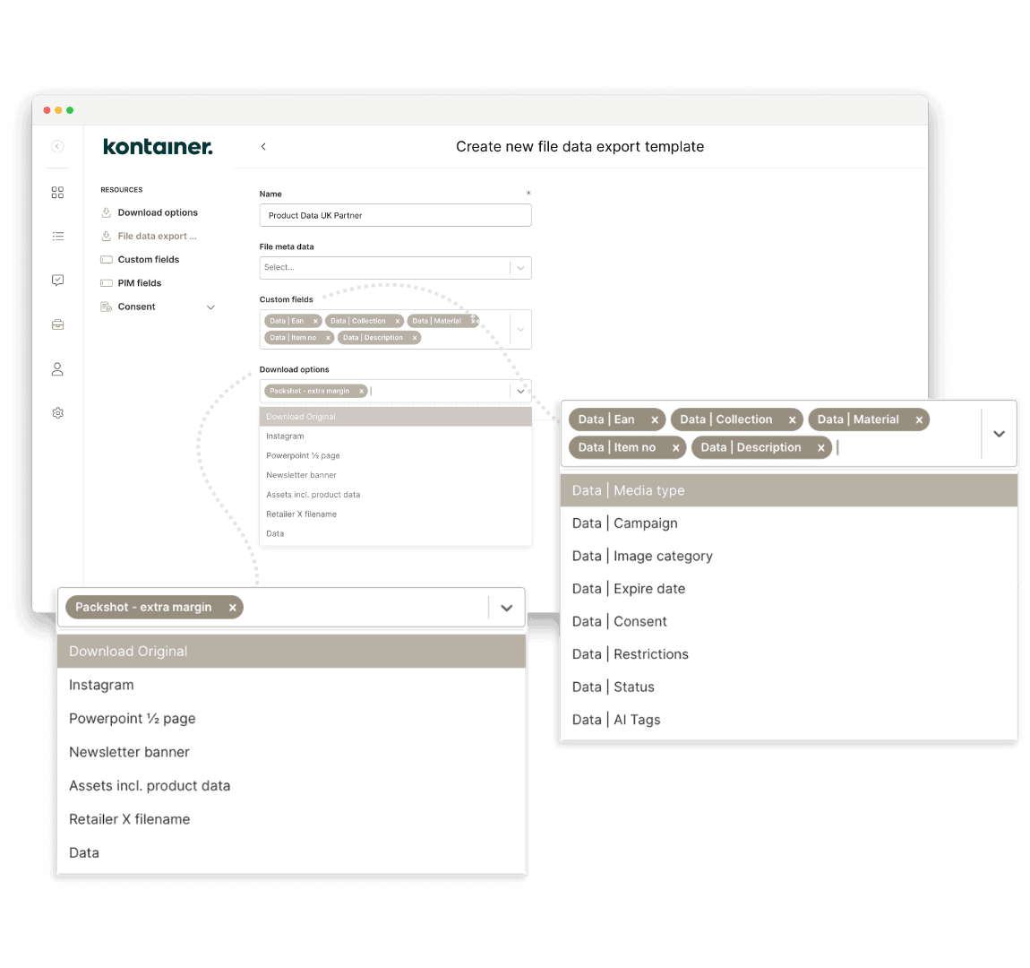Open the briefcase icon in the sidebar
Image resolution: width=1030 pixels, height=968 pixels.
point(57,324)
